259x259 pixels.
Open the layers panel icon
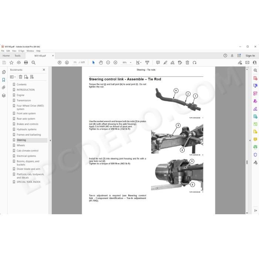(x=4, y=95)
